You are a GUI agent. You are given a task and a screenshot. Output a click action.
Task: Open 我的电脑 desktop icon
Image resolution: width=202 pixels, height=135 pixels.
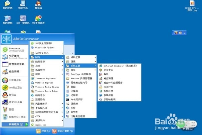(x=7, y=20)
